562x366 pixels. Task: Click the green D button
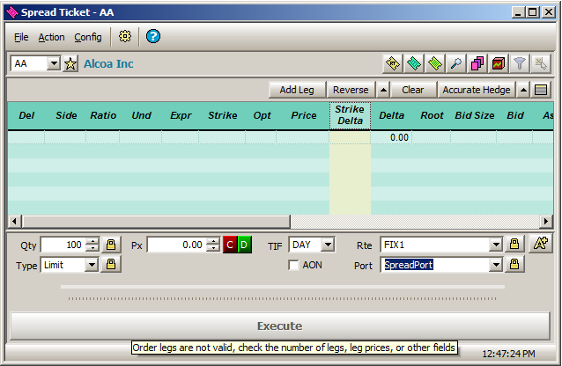pos(244,245)
